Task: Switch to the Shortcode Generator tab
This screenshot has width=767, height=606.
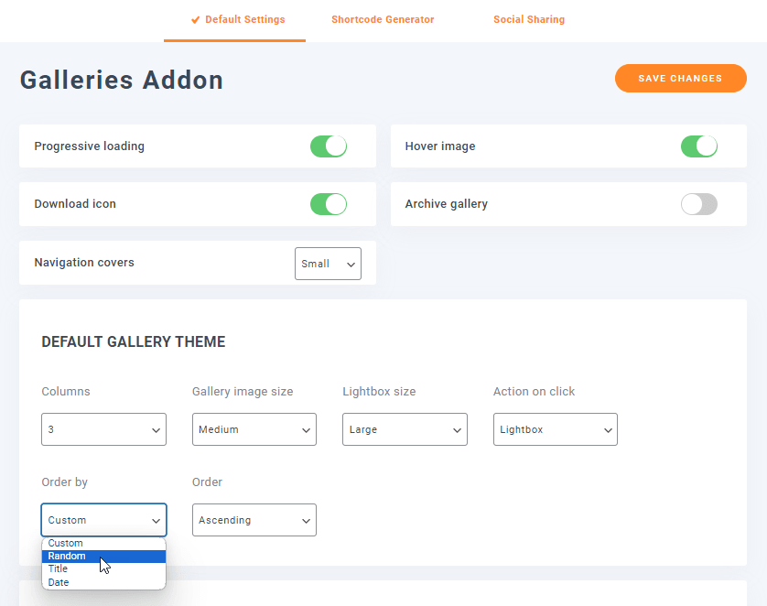Action: coord(383,19)
